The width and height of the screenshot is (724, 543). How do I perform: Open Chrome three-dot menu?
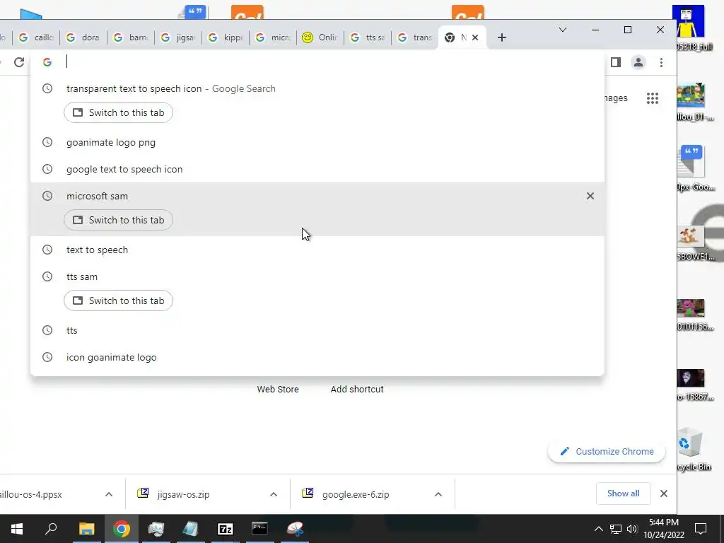661,62
